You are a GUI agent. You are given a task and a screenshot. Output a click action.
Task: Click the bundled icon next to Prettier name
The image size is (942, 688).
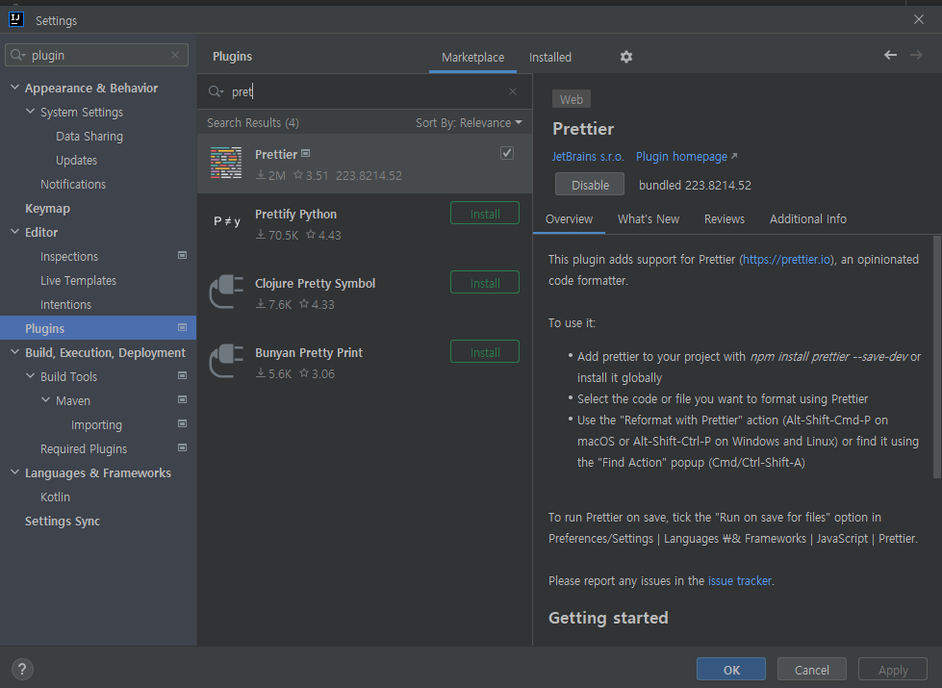pyautogui.click(x=306, y=154)
